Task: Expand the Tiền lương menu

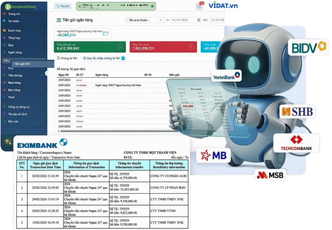Action: 23,75
